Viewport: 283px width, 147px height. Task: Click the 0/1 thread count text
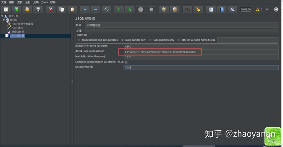pos(268,9)
